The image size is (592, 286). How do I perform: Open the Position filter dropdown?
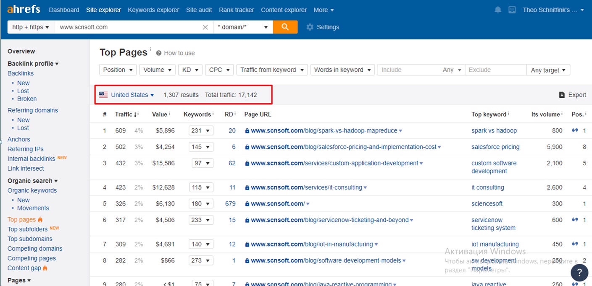118,70
